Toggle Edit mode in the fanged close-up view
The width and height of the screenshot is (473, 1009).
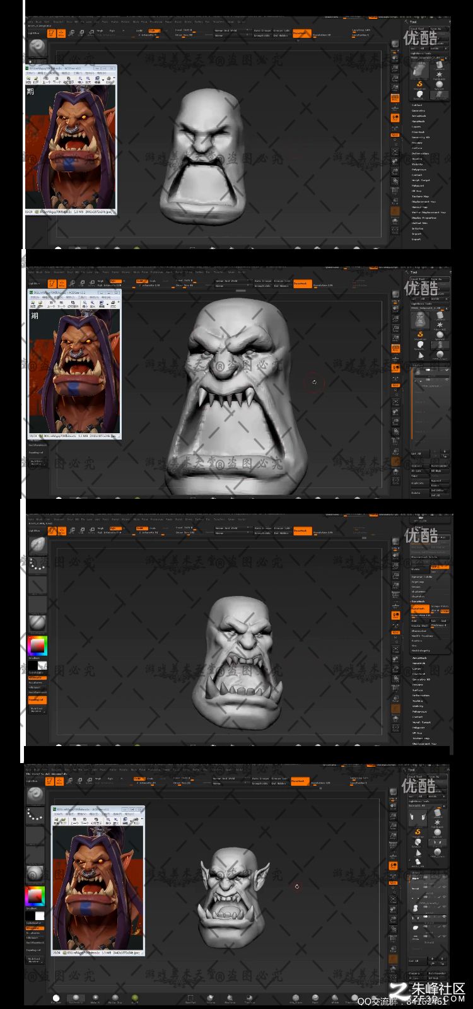pyautogui.click(x=52, y=284)
